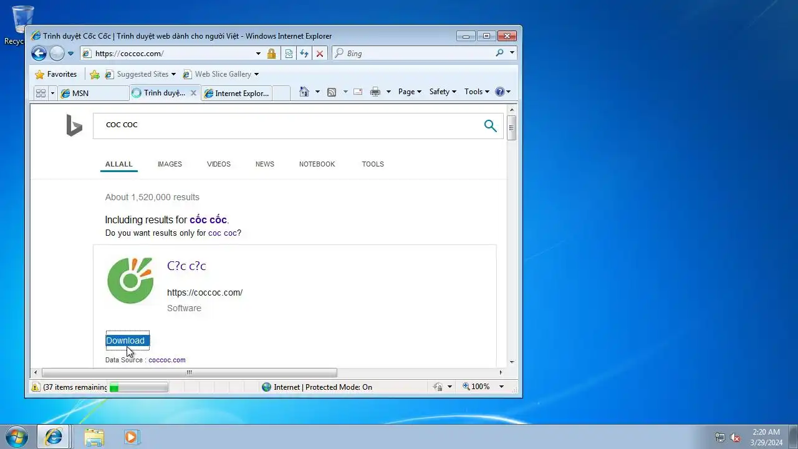Open the search provider dropdown arrow
The image size is (798, 449).
pyautogui.click(x=512, y=53)
